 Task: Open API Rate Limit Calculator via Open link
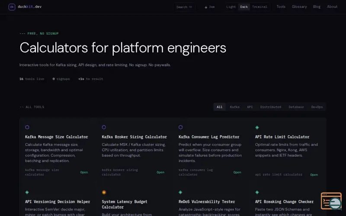point(314,175)
